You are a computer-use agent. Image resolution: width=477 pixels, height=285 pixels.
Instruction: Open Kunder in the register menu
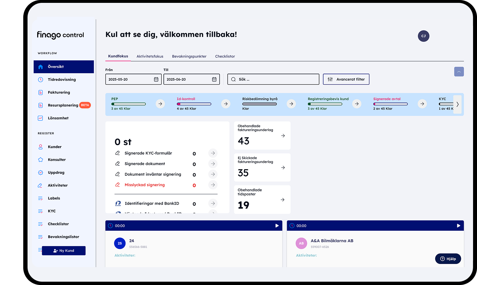pyautogui.click(x=55, y=147)
